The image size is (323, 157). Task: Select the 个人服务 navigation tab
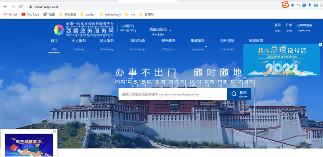(x=79, y=41)
